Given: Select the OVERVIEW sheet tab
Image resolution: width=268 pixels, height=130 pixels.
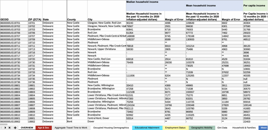Looking at the screenshot, I should (x=27, y=128).
